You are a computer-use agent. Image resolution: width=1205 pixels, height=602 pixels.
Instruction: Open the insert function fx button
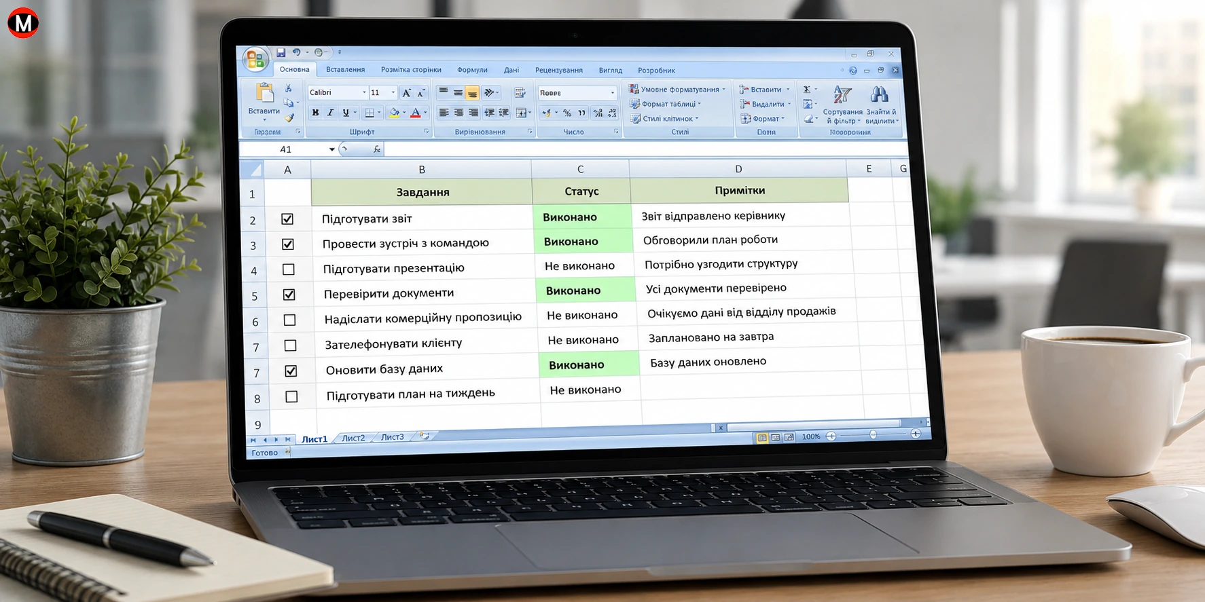coord(377,149)
